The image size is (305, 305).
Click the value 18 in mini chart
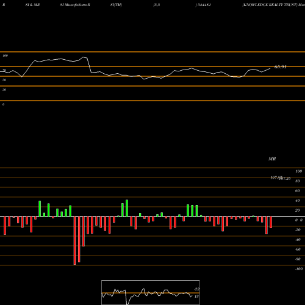[196, 296]
